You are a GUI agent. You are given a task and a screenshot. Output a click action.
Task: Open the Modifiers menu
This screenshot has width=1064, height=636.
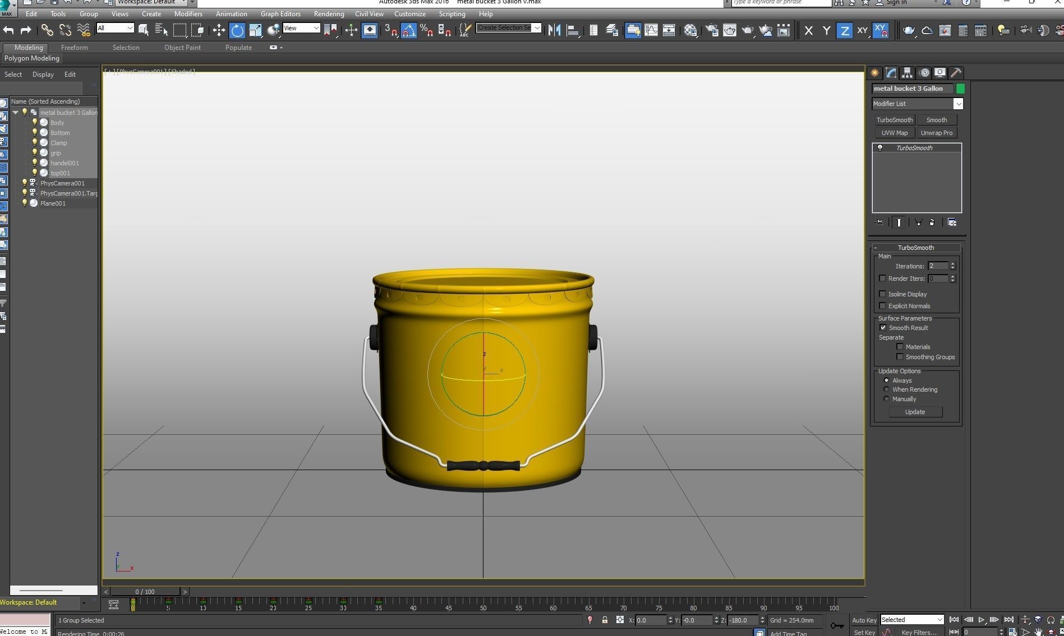click(188, 14)
